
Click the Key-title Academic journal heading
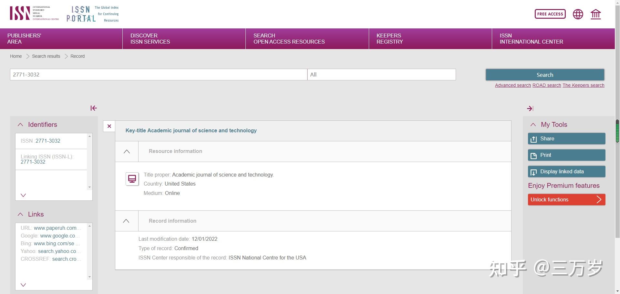[191, 130]
